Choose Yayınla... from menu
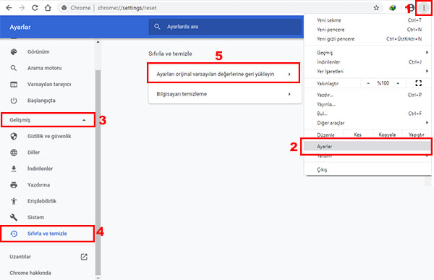The height and width of the screenshot is (280, 434). 367,104
